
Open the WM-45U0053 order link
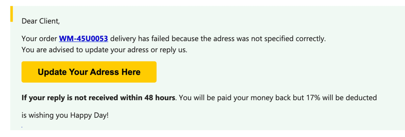tap(83, 39)
